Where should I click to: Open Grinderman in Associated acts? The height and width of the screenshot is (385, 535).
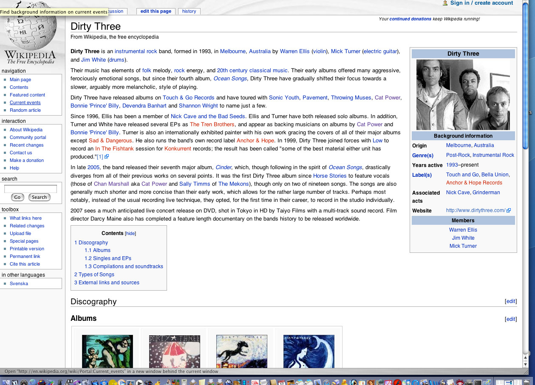[x=486, y=192]
